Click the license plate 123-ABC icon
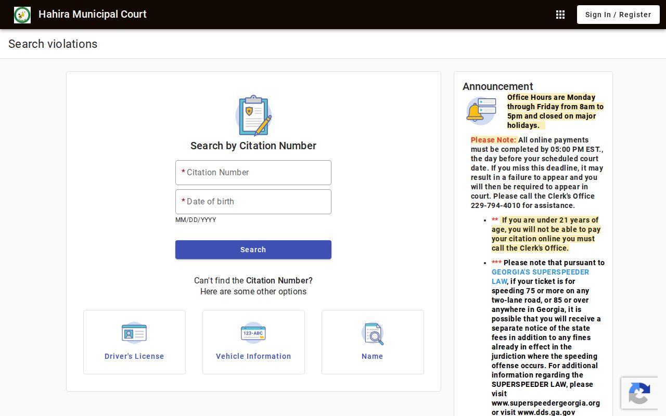The width and height of the screenshot is (666, 416). coord(253,333)
